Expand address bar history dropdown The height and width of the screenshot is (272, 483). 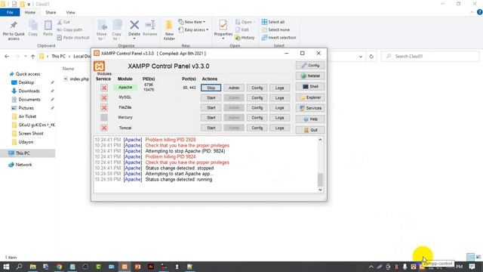coord(361,57)
